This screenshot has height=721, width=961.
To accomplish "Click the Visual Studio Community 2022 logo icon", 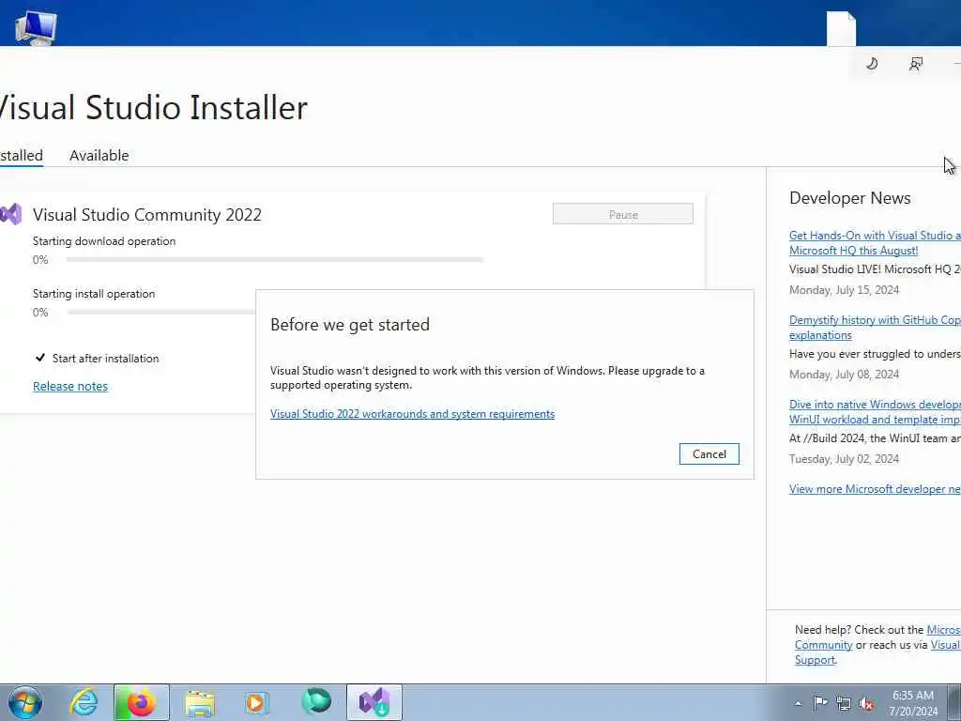I will tap(10, 215).
